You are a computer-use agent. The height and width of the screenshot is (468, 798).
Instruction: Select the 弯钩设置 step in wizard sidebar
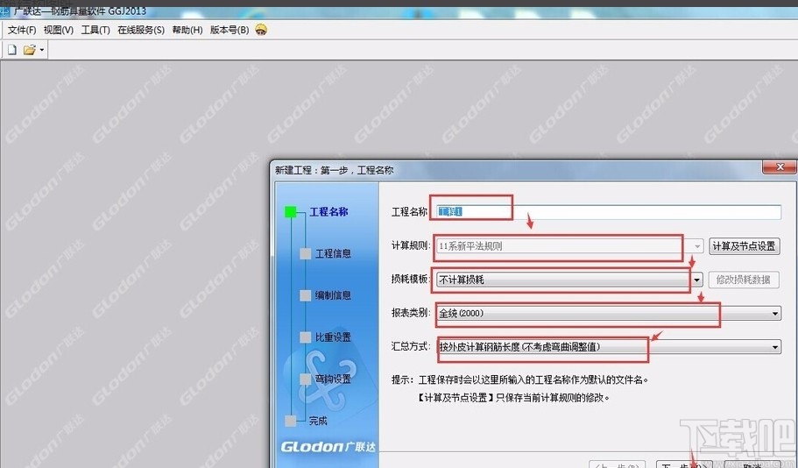tap(334, 379)
